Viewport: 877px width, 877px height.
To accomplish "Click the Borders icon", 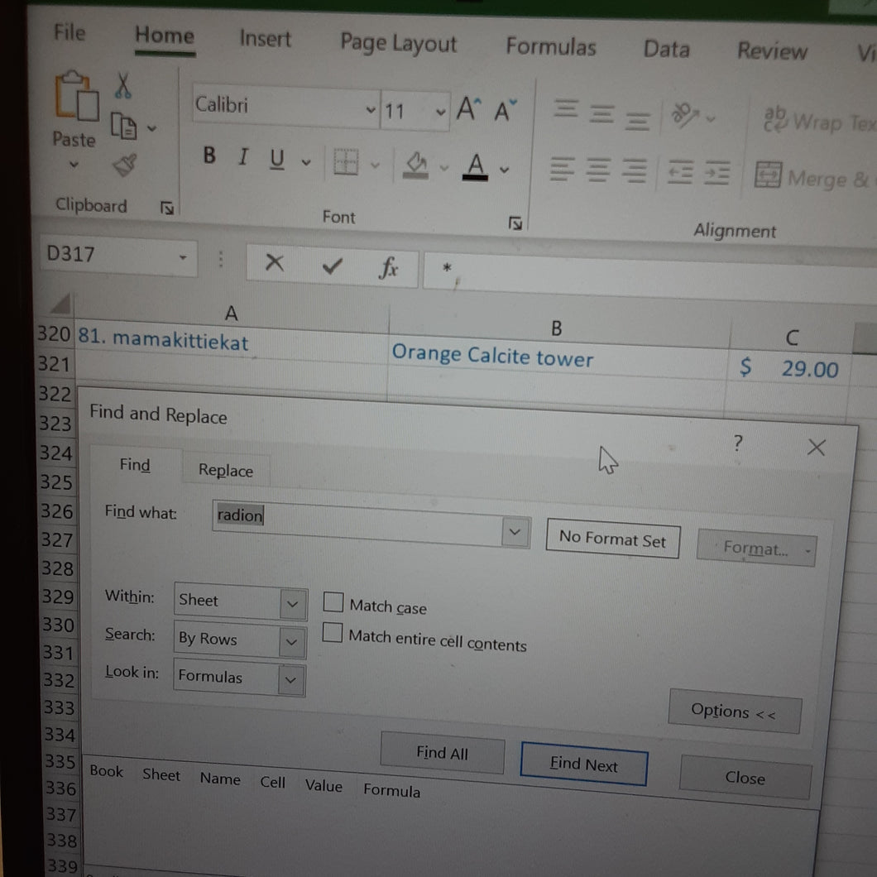I will coord(346,162).
